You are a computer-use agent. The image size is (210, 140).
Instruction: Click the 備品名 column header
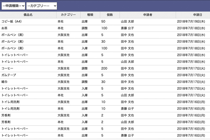pyautogui.click(x=28, y=15)
